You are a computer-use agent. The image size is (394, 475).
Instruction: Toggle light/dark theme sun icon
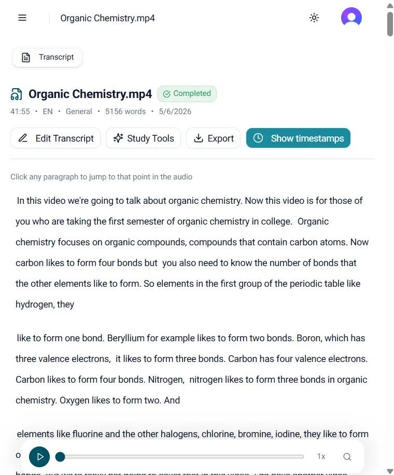coord(314,18)
